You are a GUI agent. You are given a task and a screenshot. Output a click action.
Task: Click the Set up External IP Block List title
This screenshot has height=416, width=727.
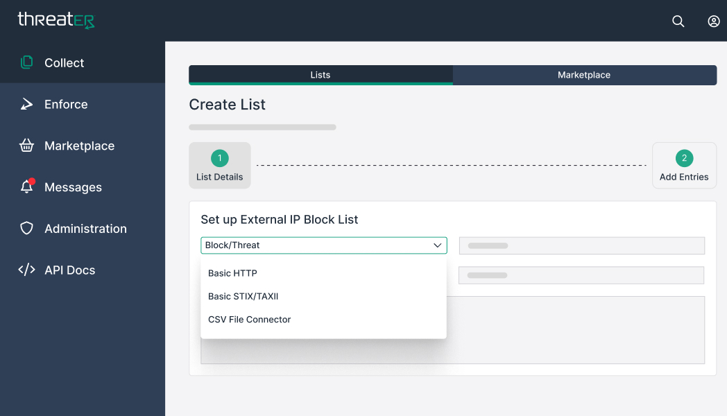pyautogui.click(x=279, y=220)
